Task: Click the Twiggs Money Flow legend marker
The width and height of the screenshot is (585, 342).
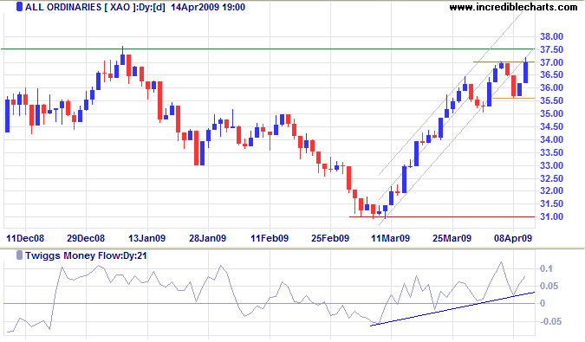Action: pos(19,255)
